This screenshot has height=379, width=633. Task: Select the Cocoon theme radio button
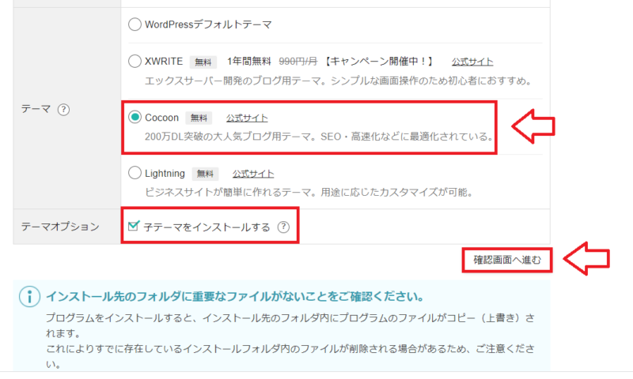135,117
